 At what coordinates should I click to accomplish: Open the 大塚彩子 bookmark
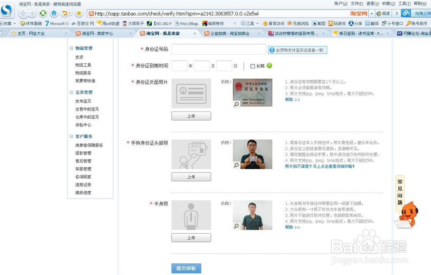coord(133,24)
